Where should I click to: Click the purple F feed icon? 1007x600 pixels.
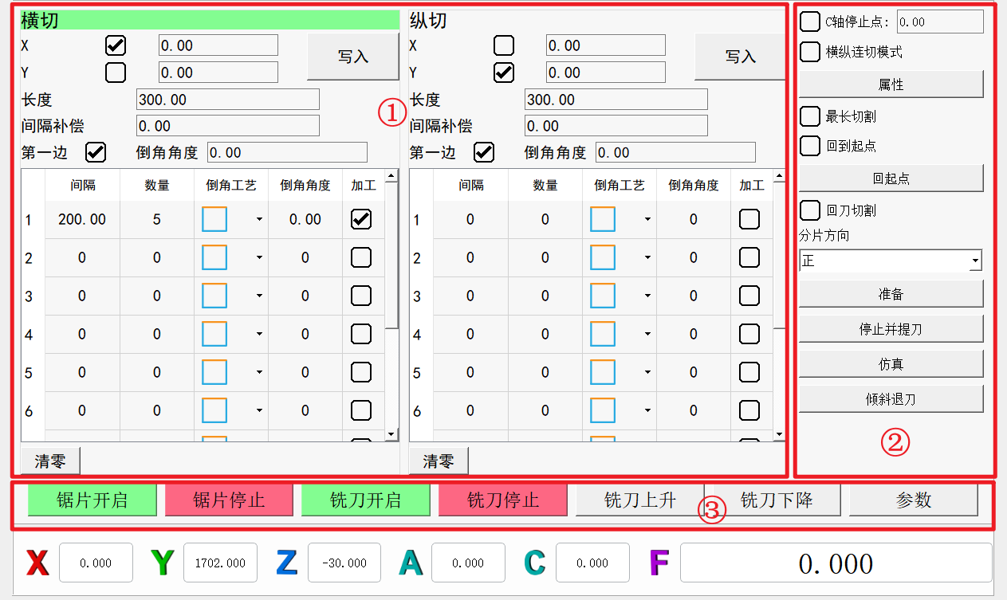(x=659, y=563)
